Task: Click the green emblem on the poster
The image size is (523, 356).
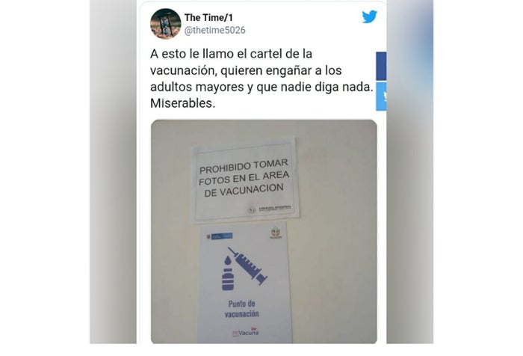Action: 276,233
